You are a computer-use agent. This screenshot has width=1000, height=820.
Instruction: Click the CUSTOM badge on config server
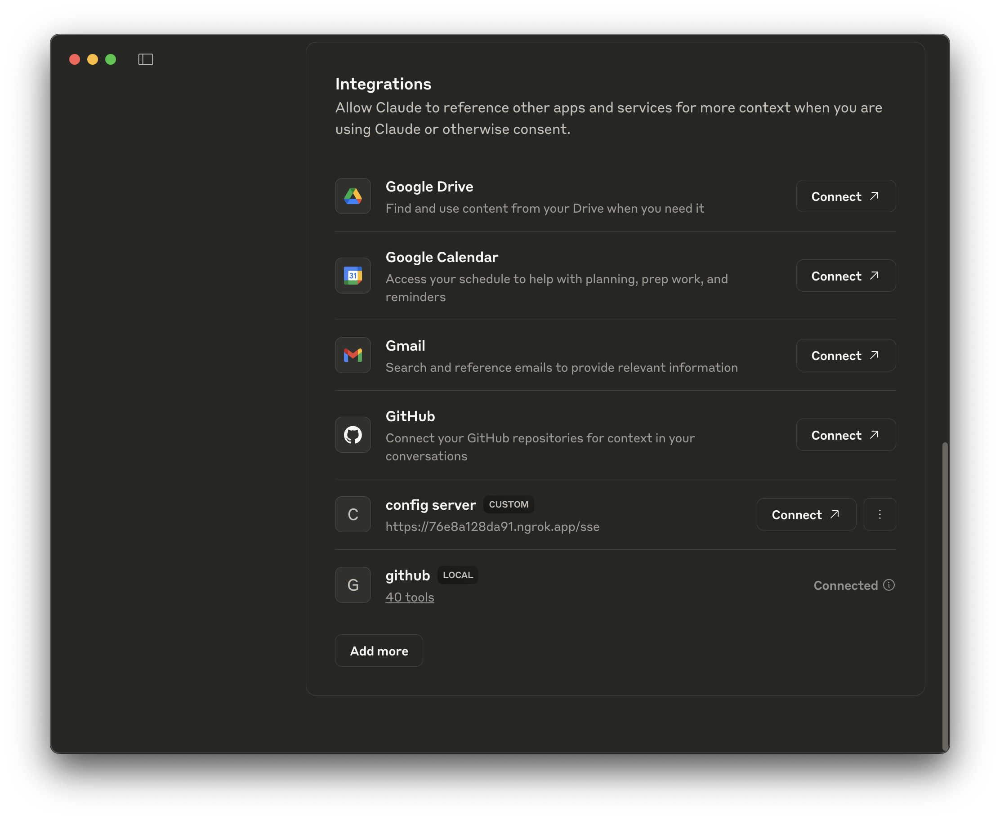tap(508, 504)
